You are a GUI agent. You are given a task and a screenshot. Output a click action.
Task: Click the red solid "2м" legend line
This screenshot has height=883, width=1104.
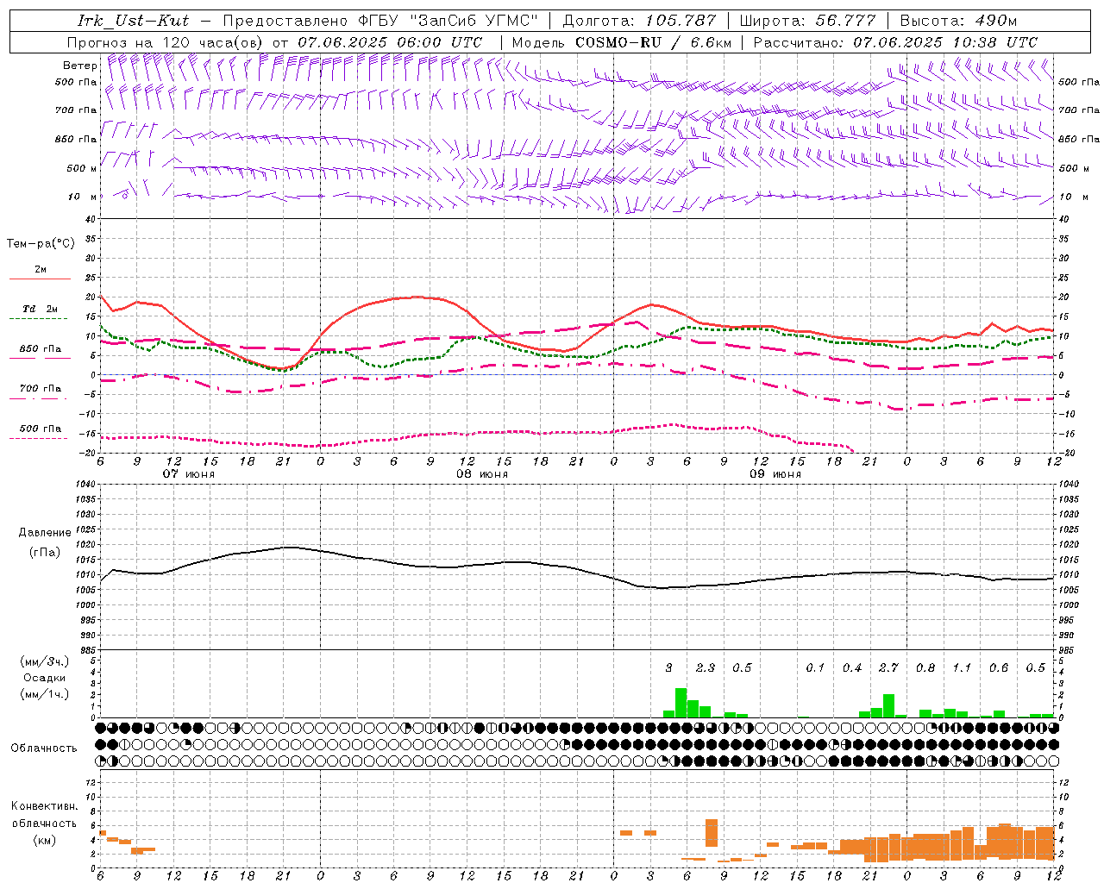tap(40, 279)
